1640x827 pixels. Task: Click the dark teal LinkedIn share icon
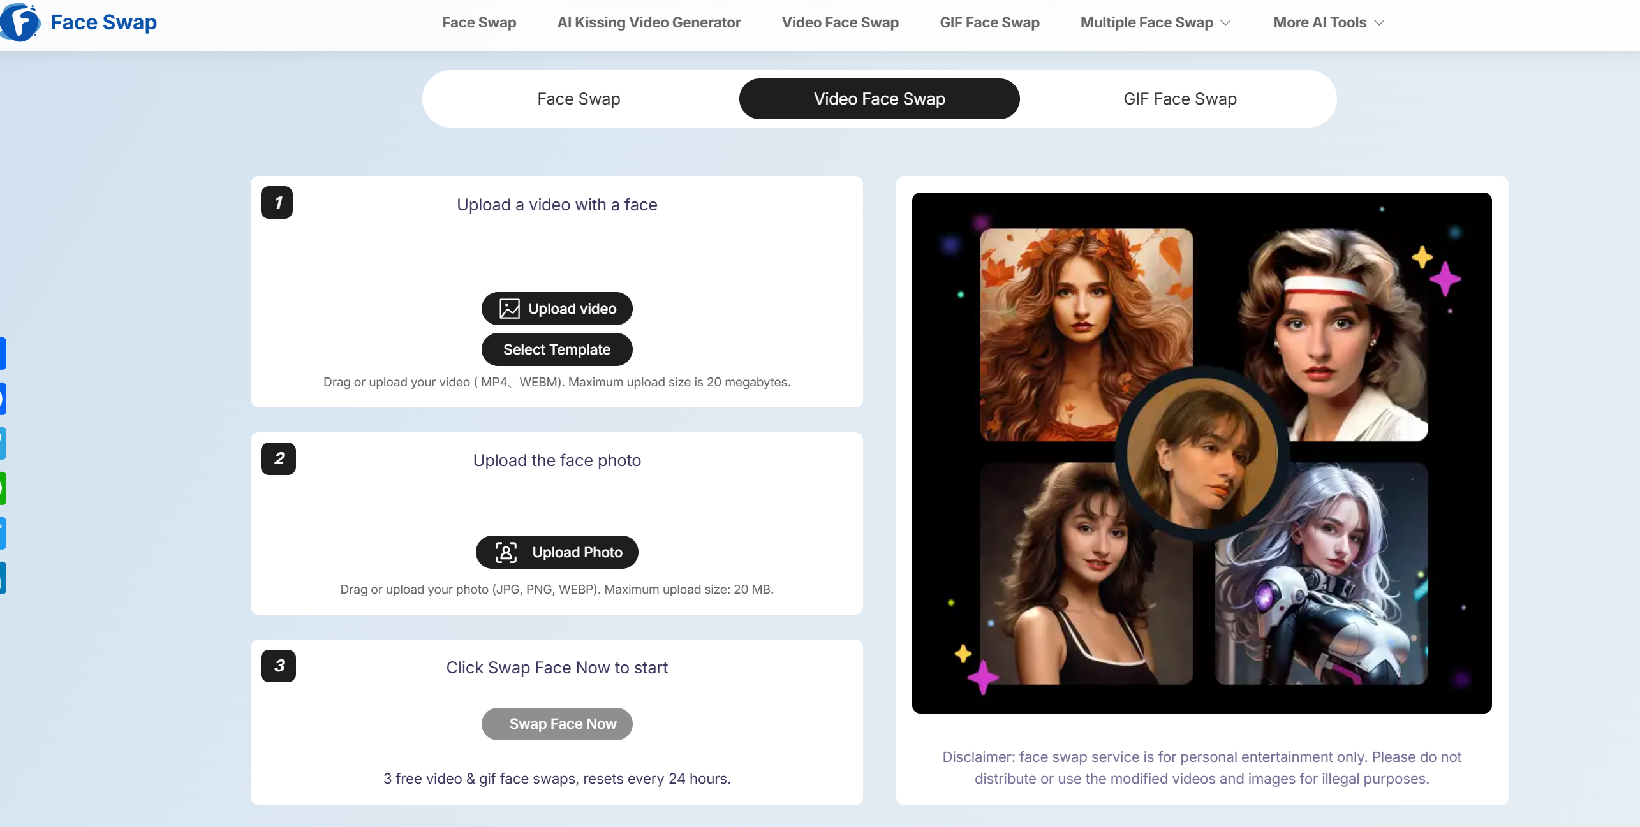3,578
